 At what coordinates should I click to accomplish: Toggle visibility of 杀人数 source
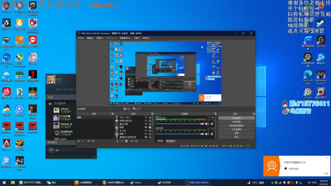click(x=146, y=131)
